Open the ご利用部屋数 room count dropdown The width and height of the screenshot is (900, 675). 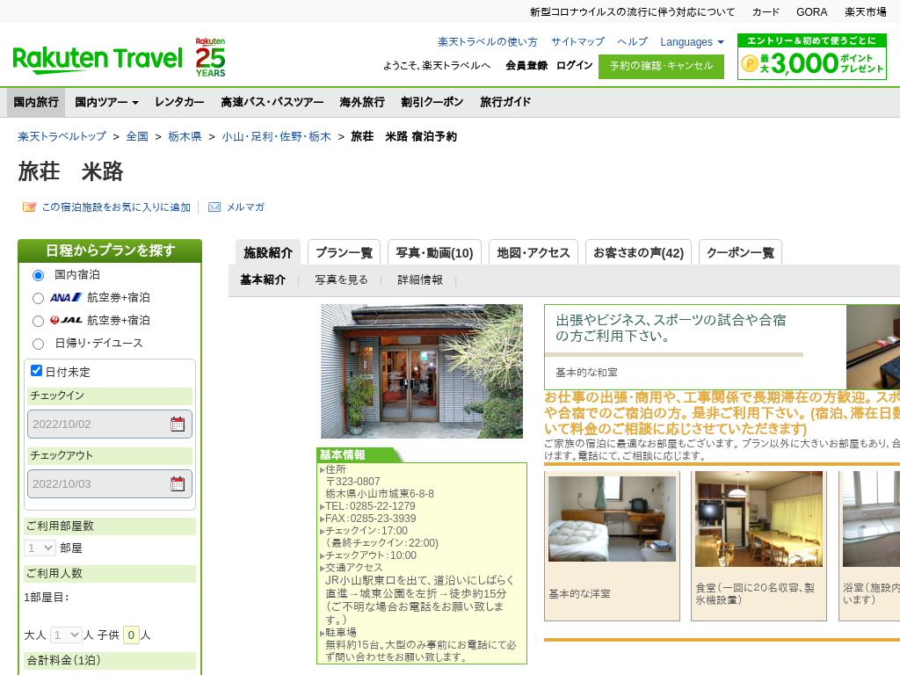pyautogui.click(x=40, y=548)
